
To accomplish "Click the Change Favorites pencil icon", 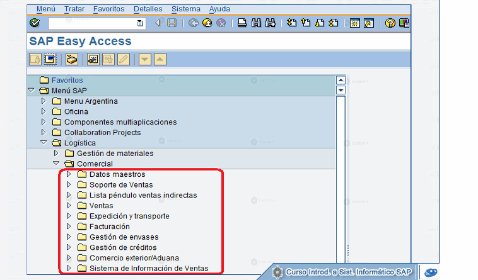I will tap(124, 59).
